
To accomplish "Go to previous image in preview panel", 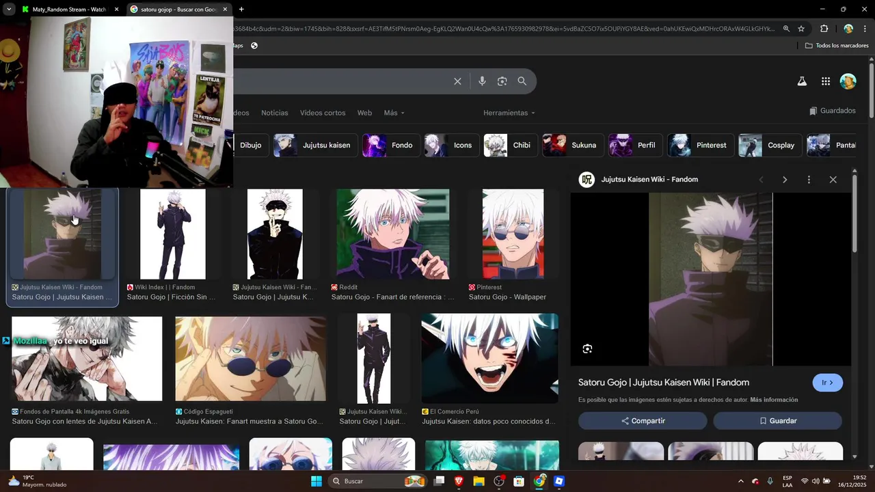I will click(x=761, y=180).
